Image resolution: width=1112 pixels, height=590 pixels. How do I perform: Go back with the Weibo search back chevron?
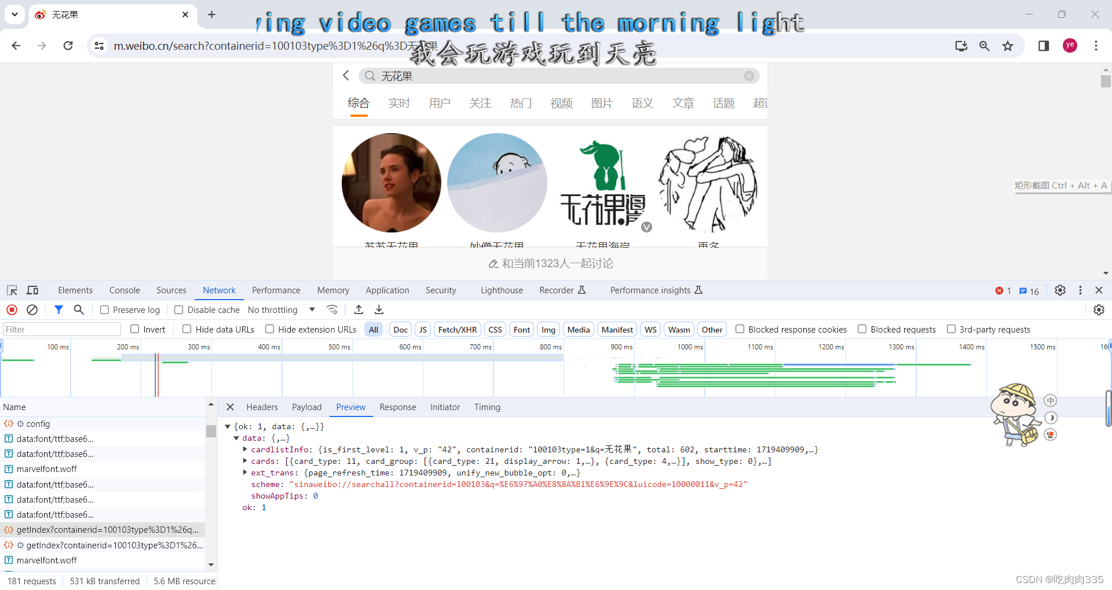pyautogui.click(x=346, y=76)
